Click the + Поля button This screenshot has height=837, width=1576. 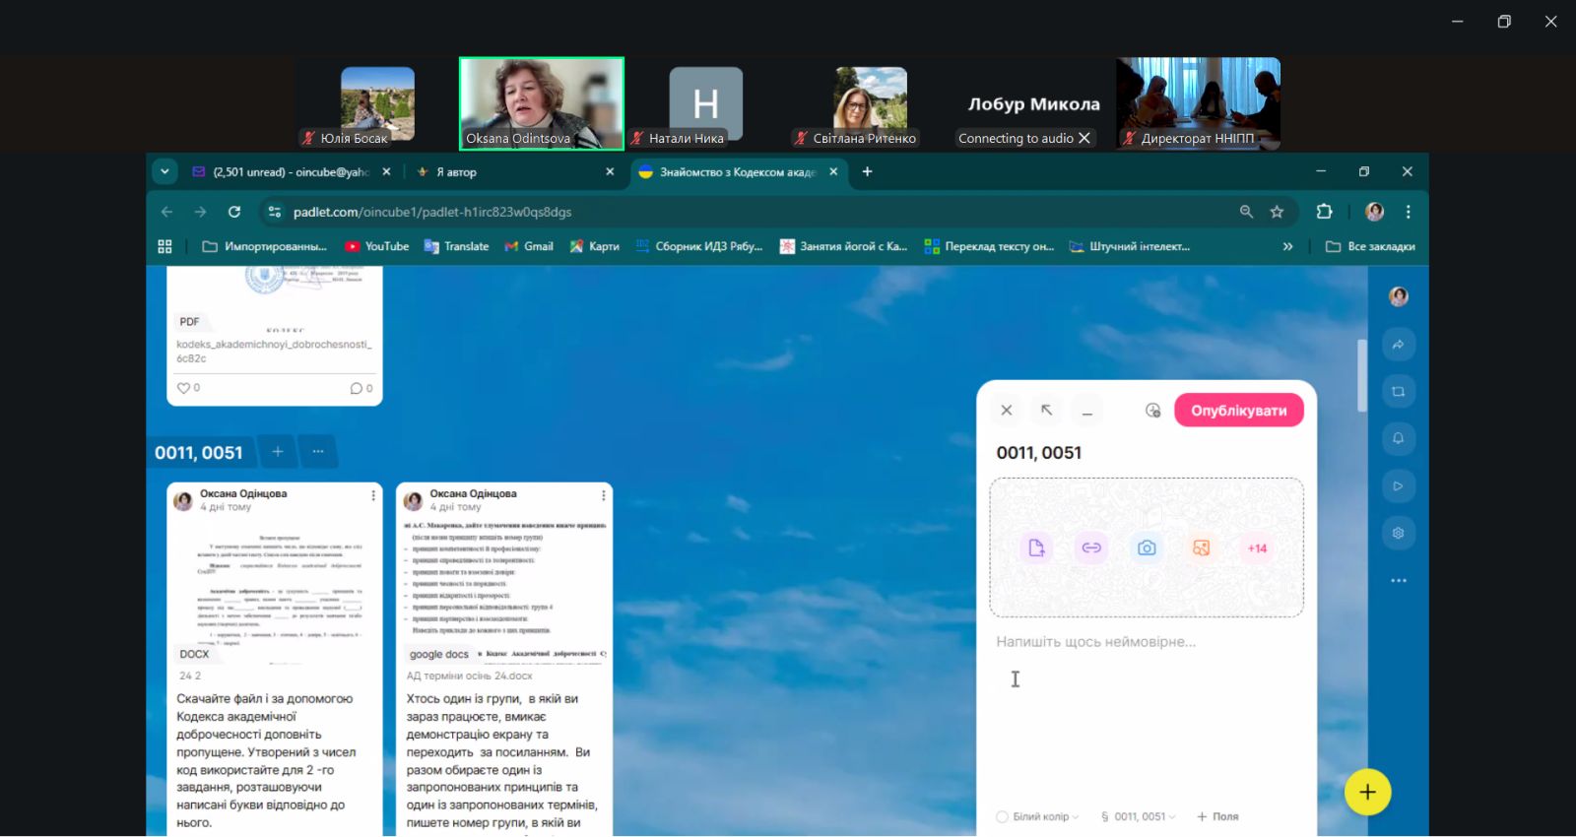1217,816
